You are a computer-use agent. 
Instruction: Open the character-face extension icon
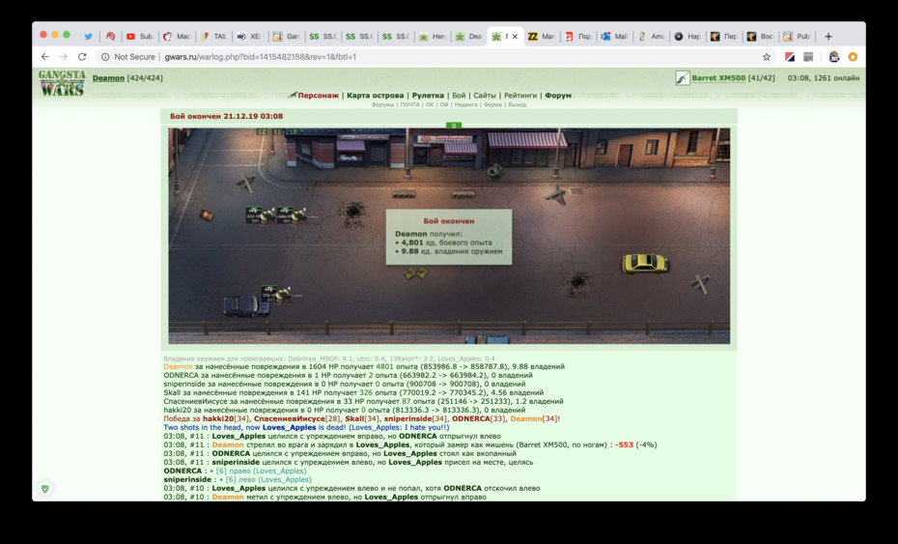834,57
